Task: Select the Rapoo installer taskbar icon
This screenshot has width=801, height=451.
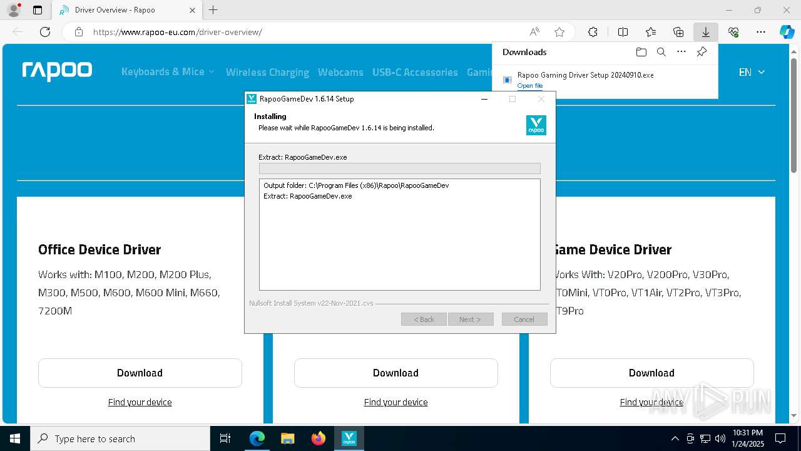Action: 349,438
